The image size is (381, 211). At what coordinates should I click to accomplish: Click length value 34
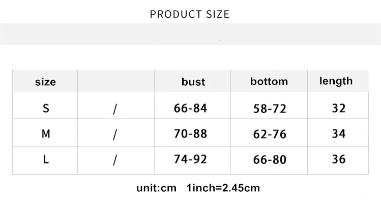[339, 134]
